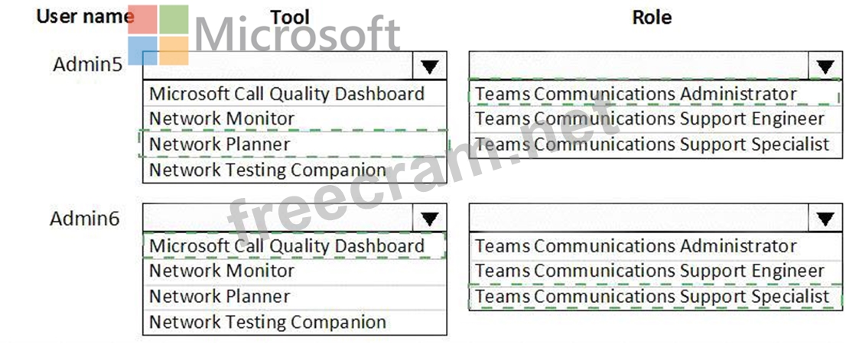846x344 pixels.
Task: Choose Teams Communications Administrator for Admin6
Action: click(x=636, y=246)
